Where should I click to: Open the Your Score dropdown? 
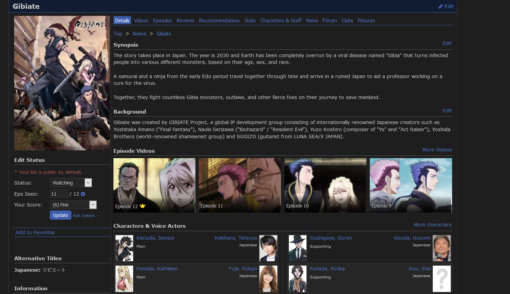pyautogui.click(x=73, y=205)
